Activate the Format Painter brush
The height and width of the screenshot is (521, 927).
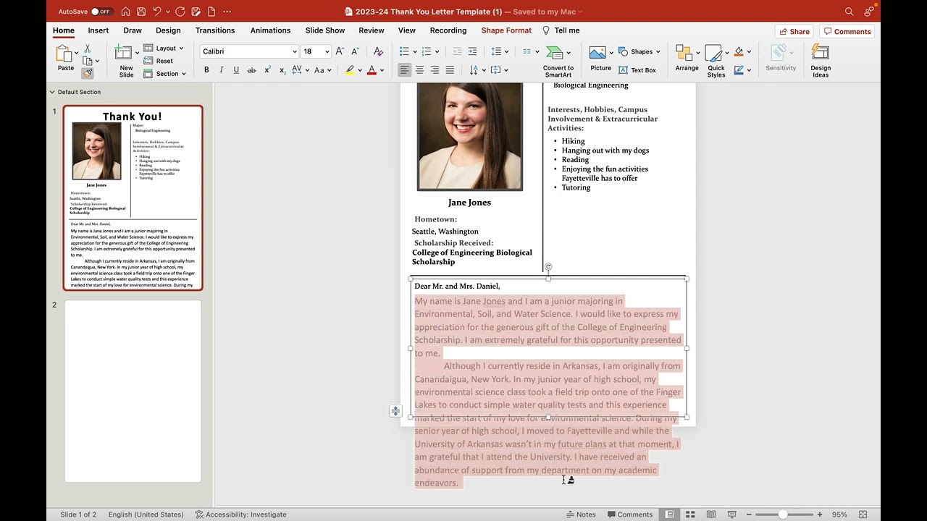[87, 73]
